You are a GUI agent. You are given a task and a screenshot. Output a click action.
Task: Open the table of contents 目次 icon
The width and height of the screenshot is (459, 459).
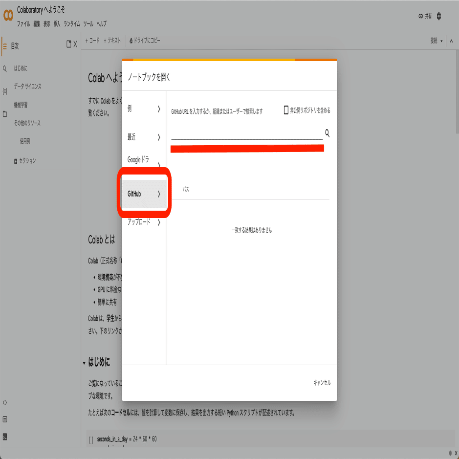point(5,46)
